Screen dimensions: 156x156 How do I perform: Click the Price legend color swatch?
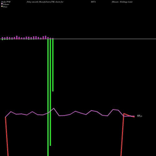coord(2,7)
